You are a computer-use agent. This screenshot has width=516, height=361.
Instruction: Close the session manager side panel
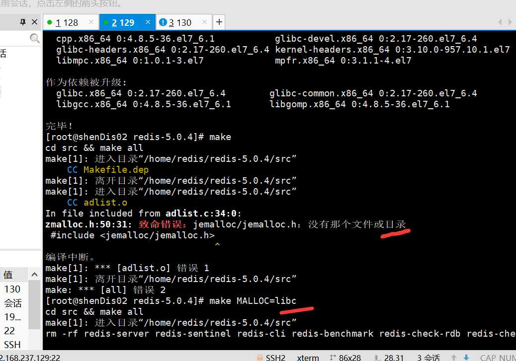35,22
